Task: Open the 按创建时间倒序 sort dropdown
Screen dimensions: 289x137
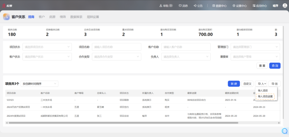Action: click(39, 84)
